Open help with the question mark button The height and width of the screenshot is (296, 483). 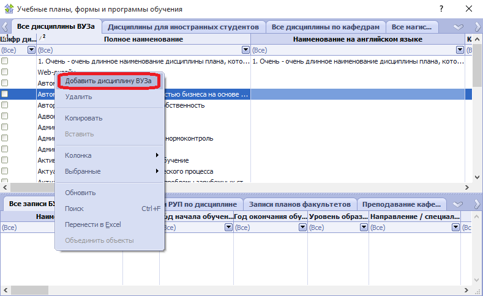coord(441,9)
